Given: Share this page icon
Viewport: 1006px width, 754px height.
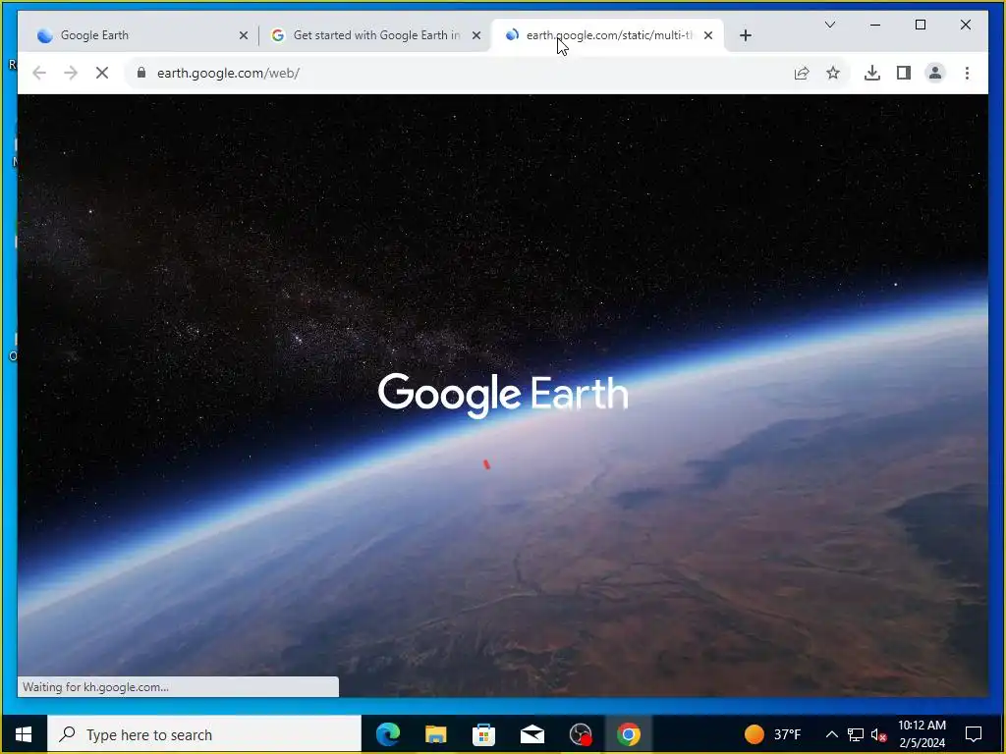Looking at the screenshot, I should pyautogui.click(x=802, y=73).
